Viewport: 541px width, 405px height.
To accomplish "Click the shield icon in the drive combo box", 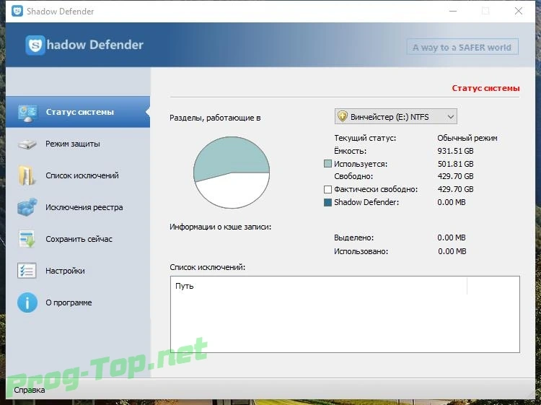I will point(342,116).
